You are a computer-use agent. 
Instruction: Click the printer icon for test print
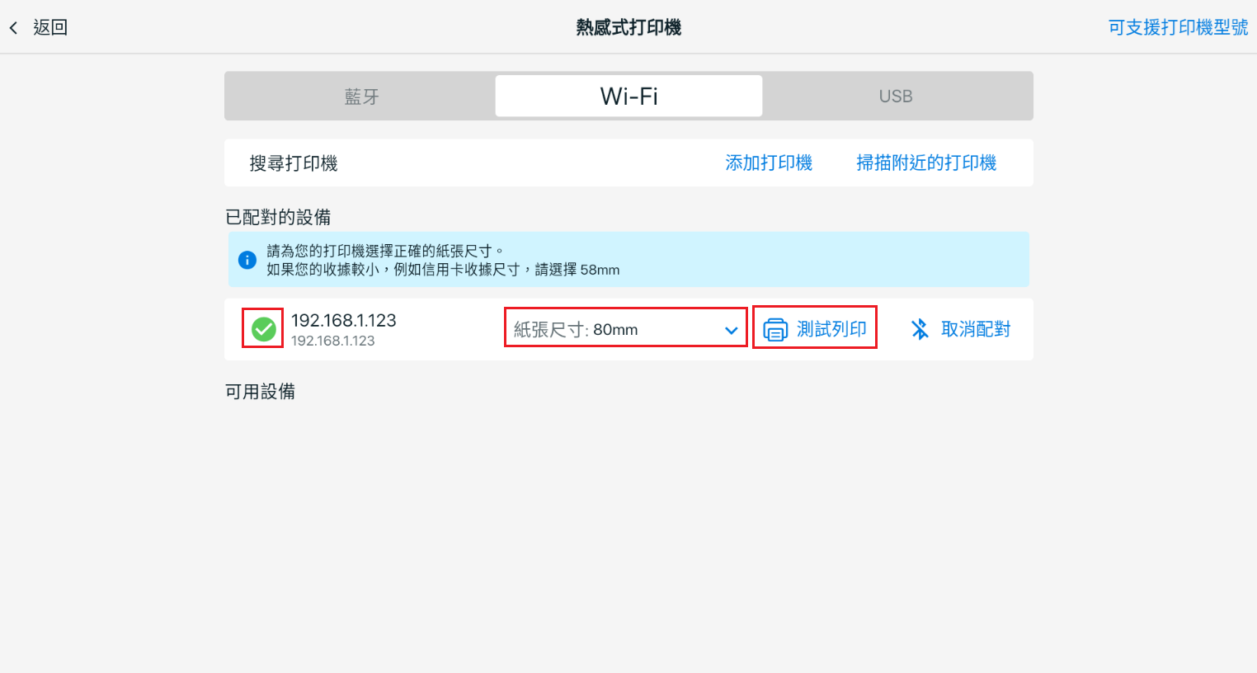(775, 329)
